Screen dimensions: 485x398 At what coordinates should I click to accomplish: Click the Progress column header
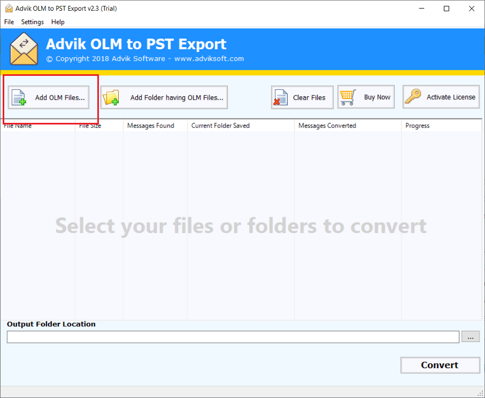pyautogui.click(x=441, y=126)
